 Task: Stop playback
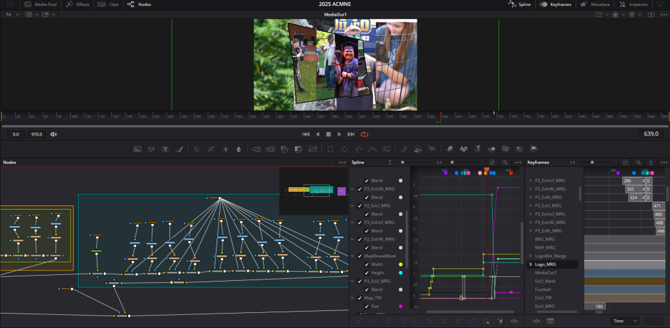point(328,134)
